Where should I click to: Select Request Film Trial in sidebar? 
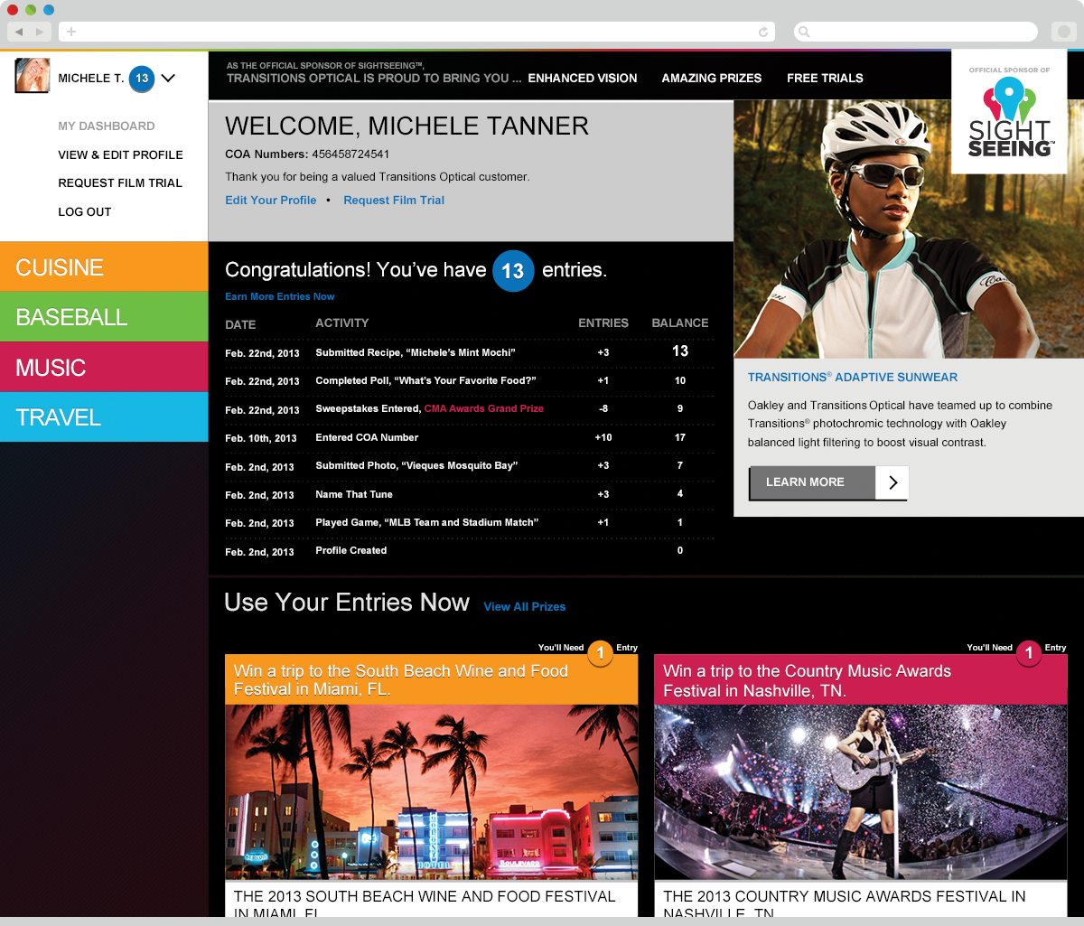[x=120, y=182]
